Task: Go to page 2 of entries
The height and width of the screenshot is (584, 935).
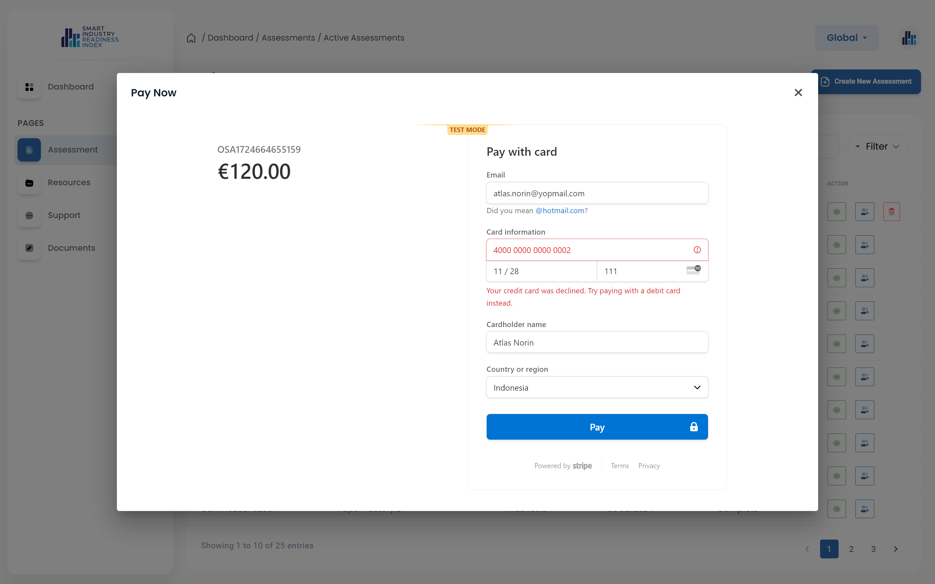Action: coord(851,549)
